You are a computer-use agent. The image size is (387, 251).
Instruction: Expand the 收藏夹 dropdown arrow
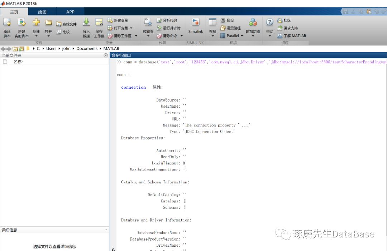(148, 36)
